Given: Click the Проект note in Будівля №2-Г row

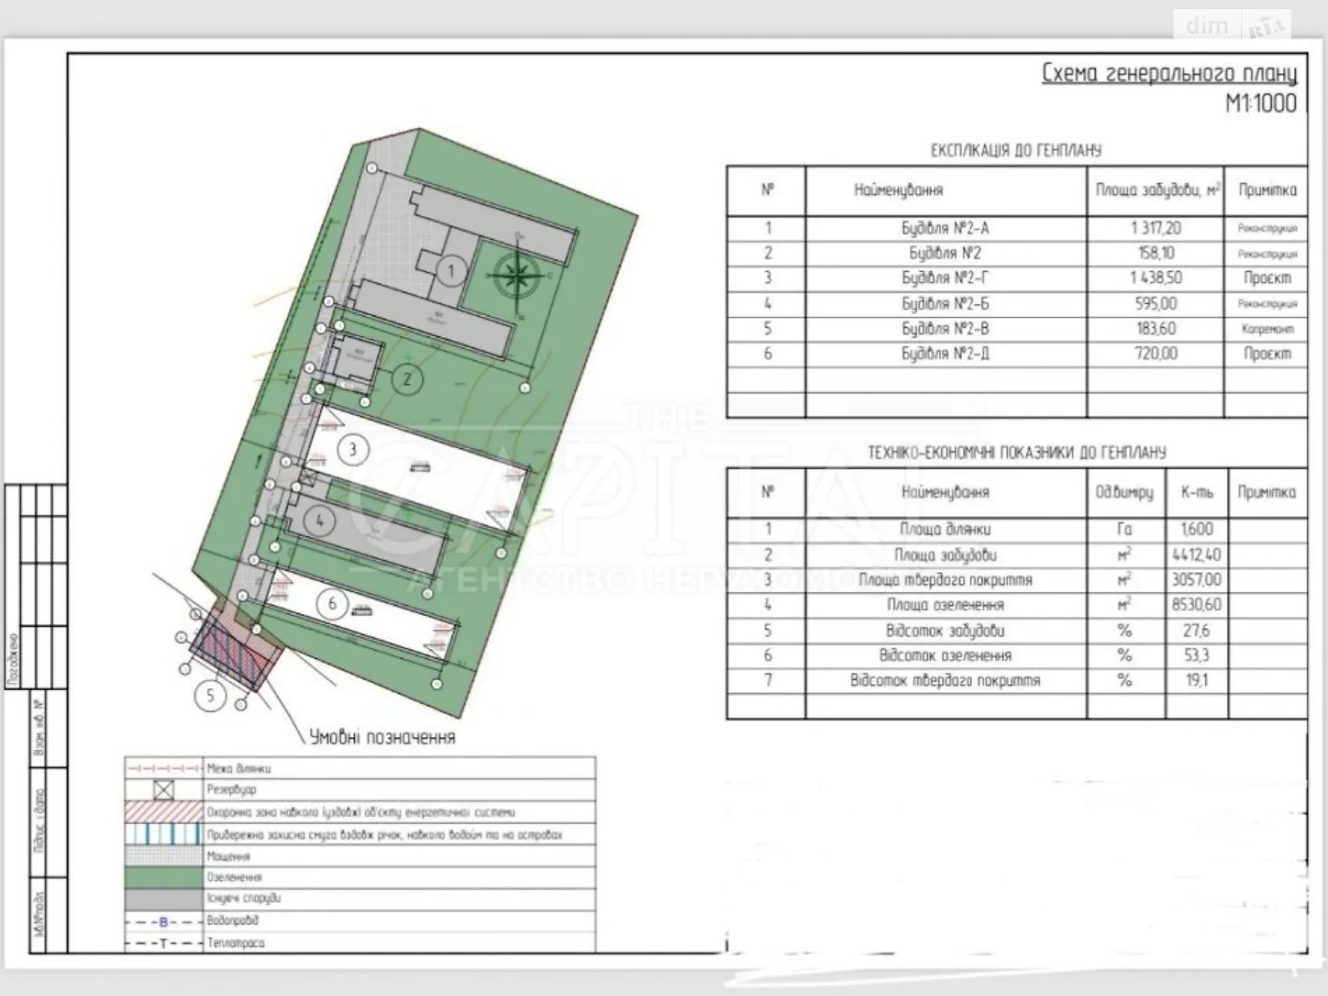Looking at the screenshot, I should [x=1267, y=279].
